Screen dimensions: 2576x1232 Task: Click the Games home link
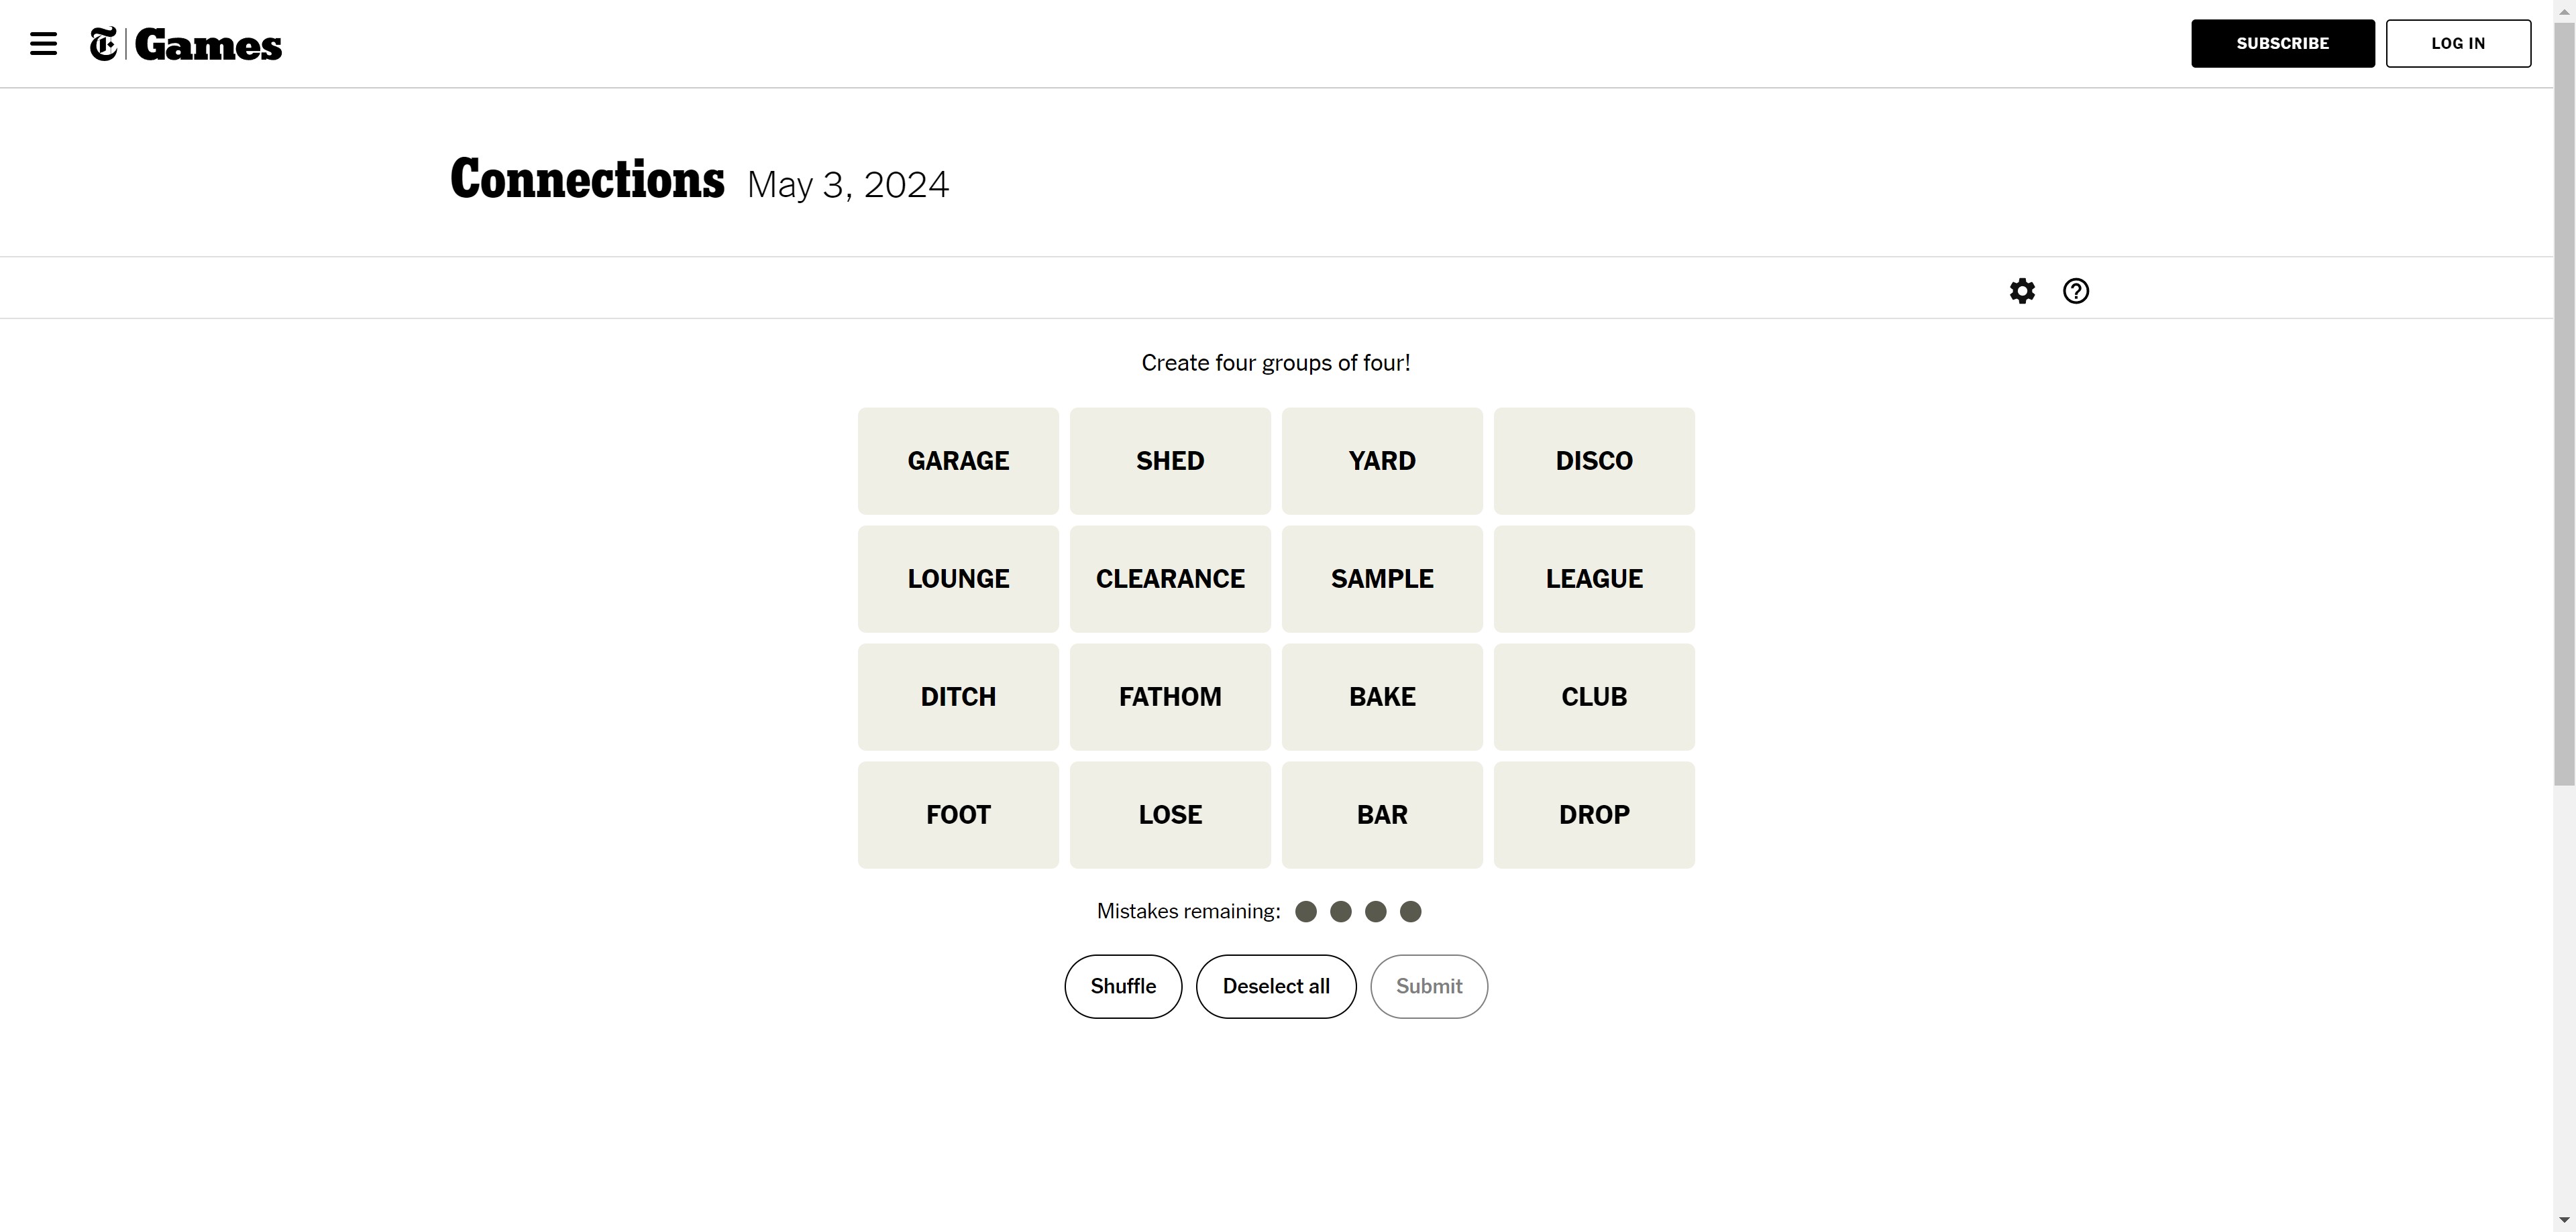[x=208, y=45]
